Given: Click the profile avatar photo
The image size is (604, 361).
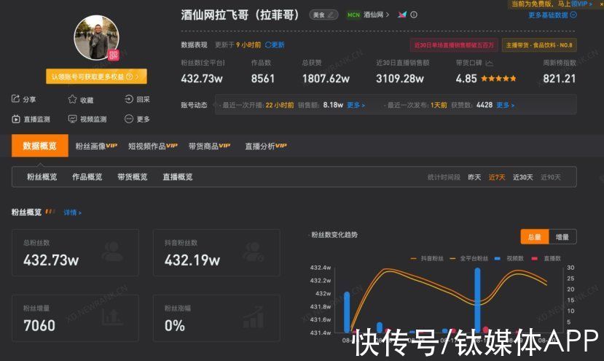Looking at the screenshot, I should 96,37.
